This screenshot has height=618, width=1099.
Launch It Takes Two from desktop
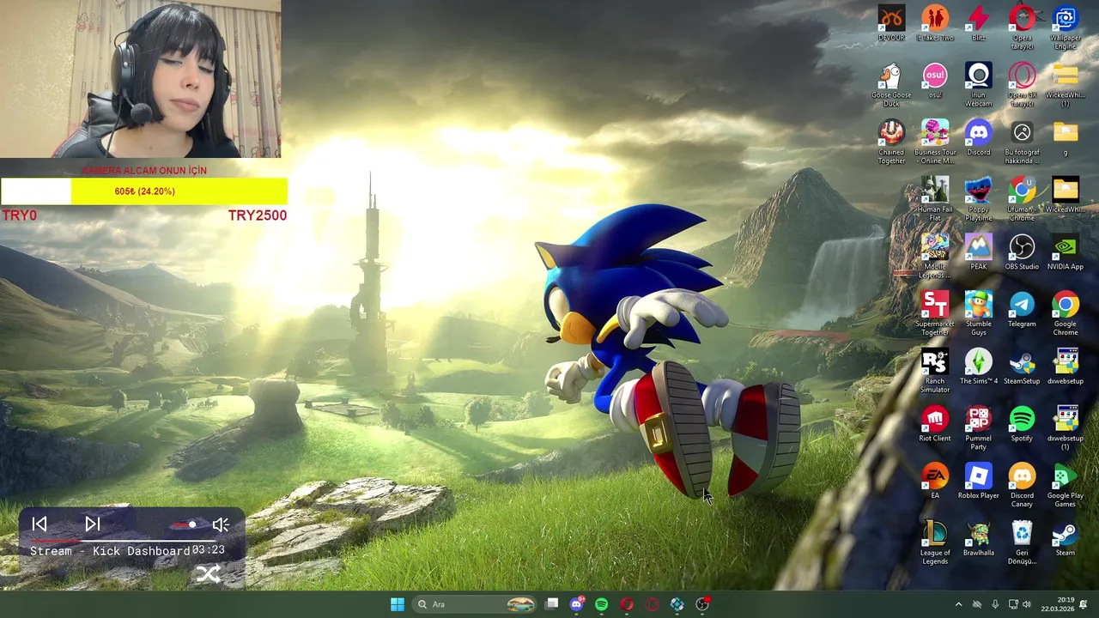[935, 23]
